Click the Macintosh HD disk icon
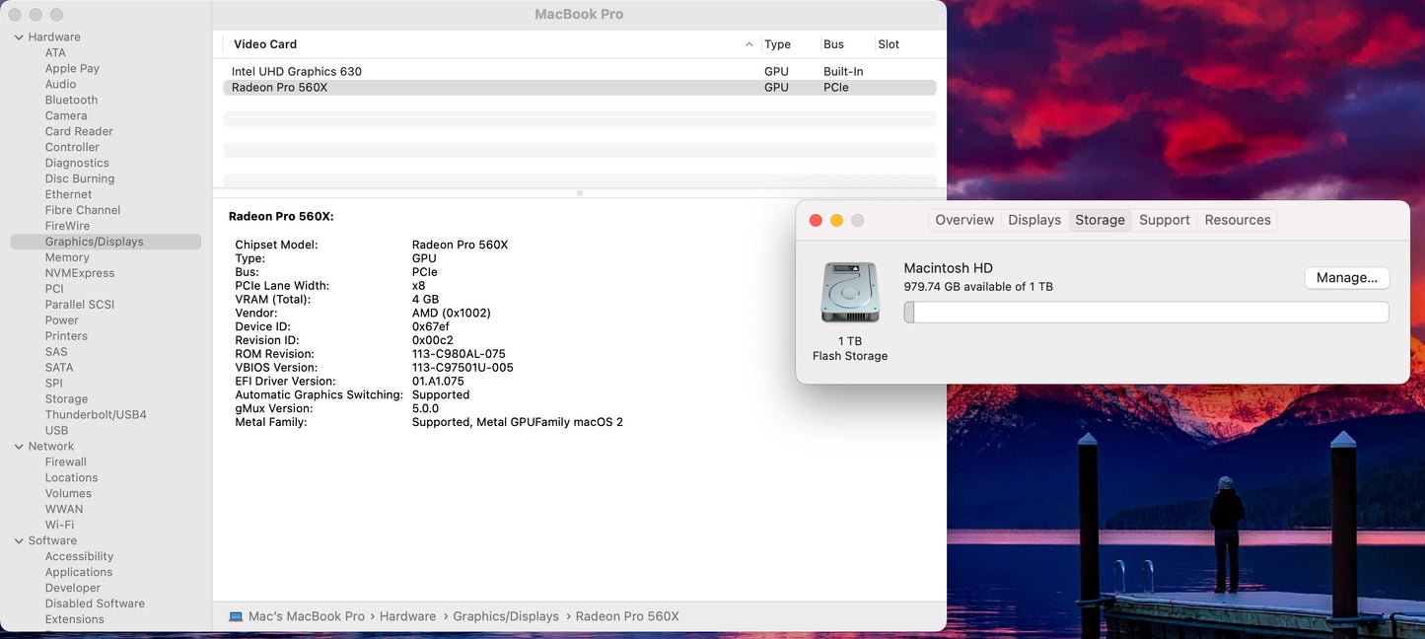The width and height of the screenshot is (1425, 639). (x=849, y=293)
